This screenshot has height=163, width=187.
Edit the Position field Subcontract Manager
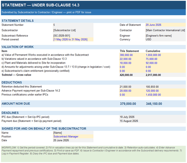(x=73, y=136)
